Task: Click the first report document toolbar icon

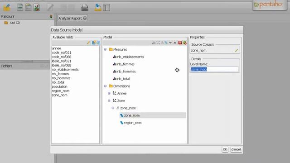Action: point(20,7)
